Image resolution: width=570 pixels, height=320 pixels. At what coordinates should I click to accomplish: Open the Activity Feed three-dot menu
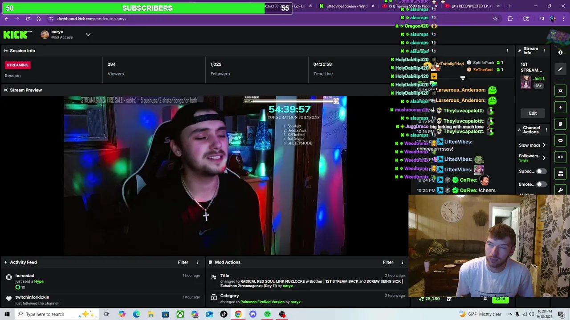point(198,262)
